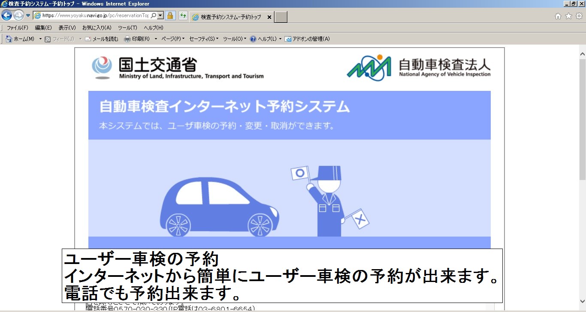Expand the address bar autocomplete dropdown
The width and height of the screenshot is (586, 312).
point(160,15)
